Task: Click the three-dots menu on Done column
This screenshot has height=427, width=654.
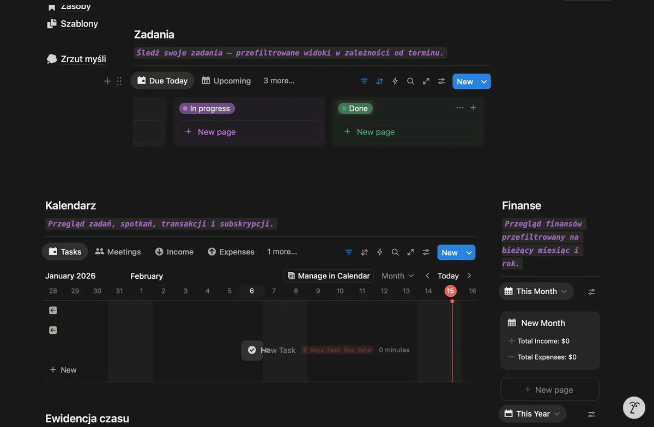Action: [x=460, y=108]
